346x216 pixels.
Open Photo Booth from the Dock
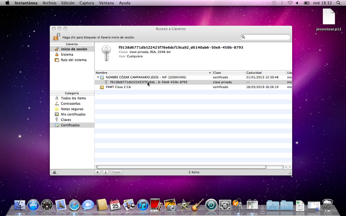pos(156,205)
